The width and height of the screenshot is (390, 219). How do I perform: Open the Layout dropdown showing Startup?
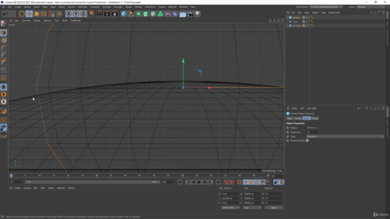coord(370,7)
